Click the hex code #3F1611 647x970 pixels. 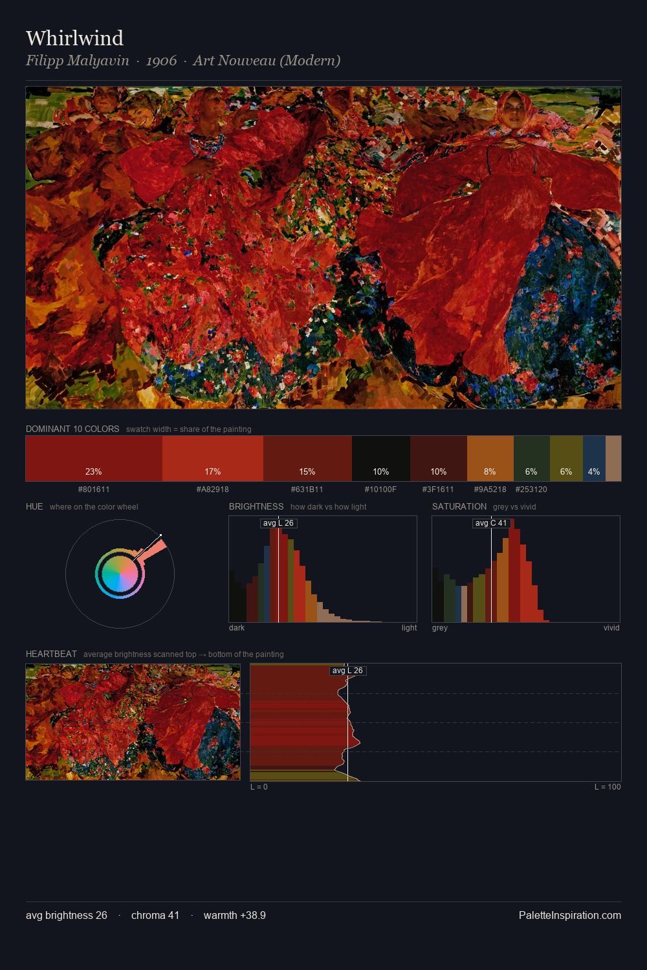[439, 490]
